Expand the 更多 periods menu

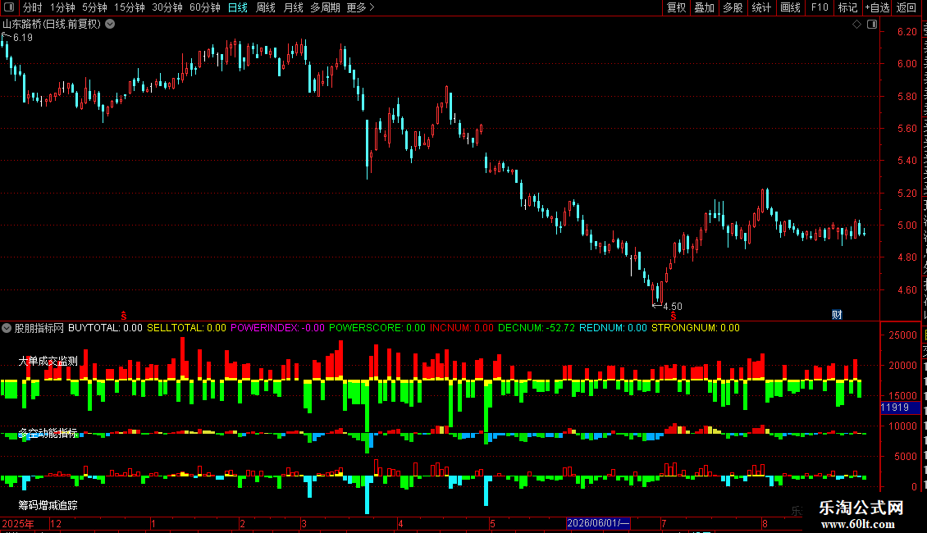pos(360,7)
